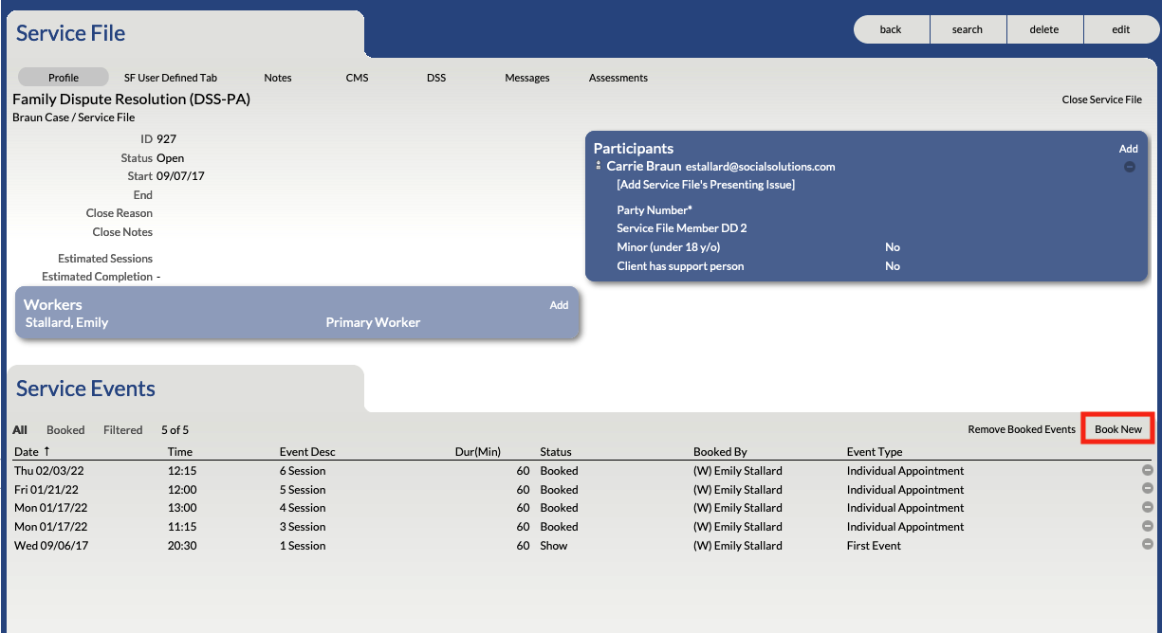Open participant Carrie Braun
This screenshot has height=633, width=1162.
tap(644, 166)
